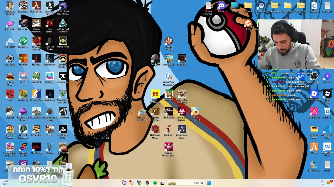Click the Chained Together shortcut
The image size is (334, 187).
169,43
